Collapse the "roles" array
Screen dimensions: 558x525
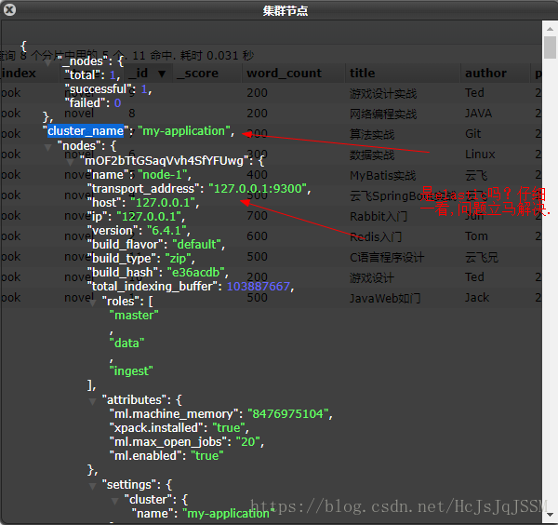click(x=92, y=303)
